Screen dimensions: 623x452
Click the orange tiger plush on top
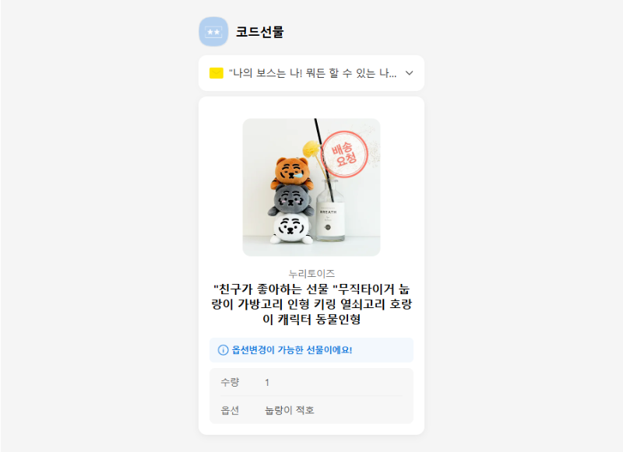coord(293,173)
